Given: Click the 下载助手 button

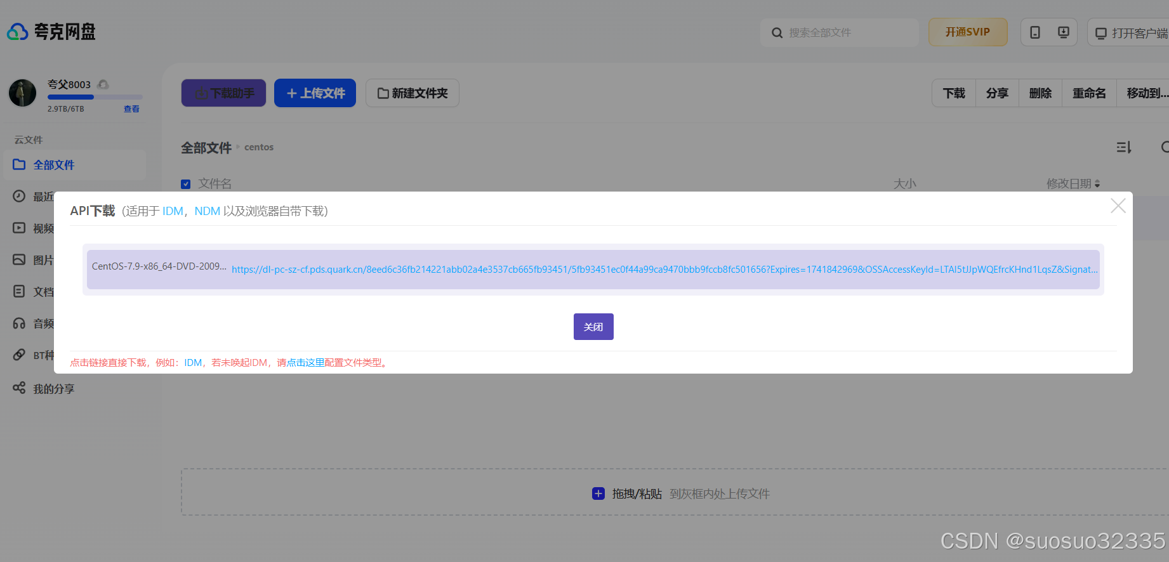Looking at the screenshot, I should pos(223,93).
